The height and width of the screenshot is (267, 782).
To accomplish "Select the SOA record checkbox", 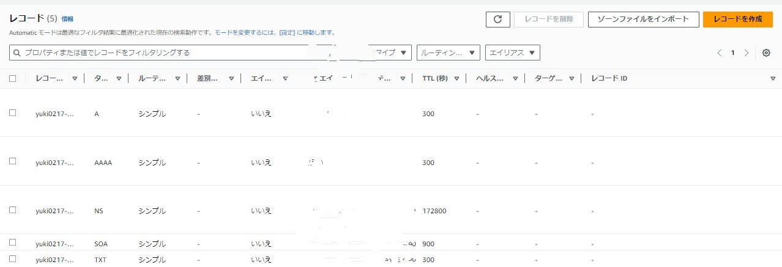I will coord(12,243).
